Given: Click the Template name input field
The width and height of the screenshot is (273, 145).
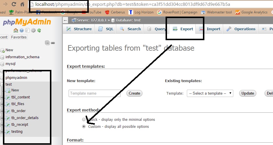Looking at the screenshot, I should coord(95,93).
